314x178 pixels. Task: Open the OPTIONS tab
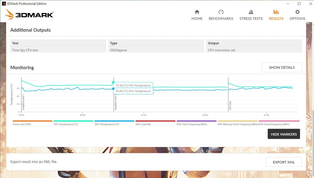pos(297,15)
